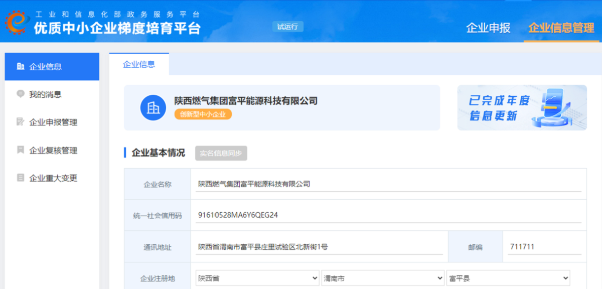Expand the 渭南市 city dropdown
The height and width of the screenshot is (289, 602).
(383, 278)
